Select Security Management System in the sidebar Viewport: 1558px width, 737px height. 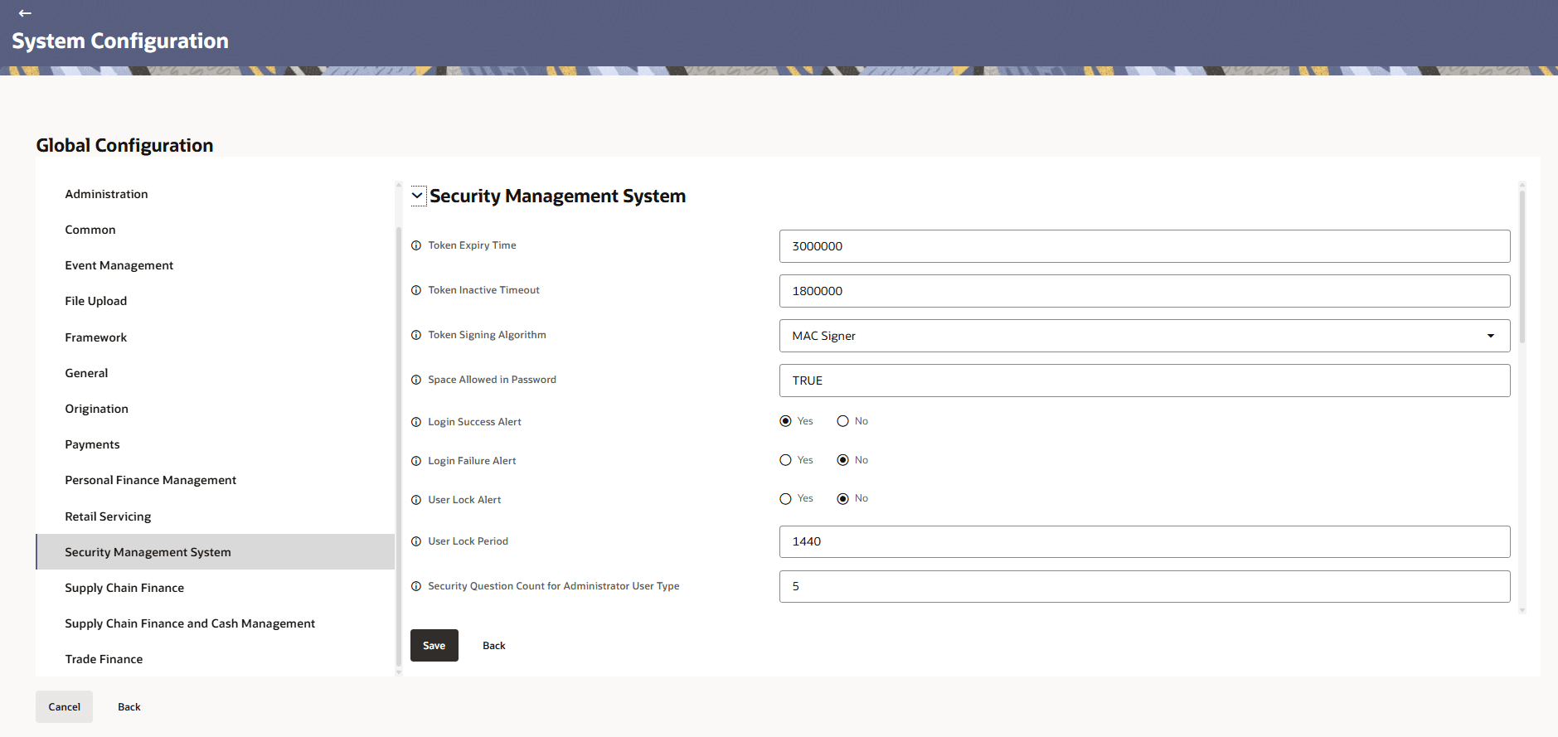point(215,552)
